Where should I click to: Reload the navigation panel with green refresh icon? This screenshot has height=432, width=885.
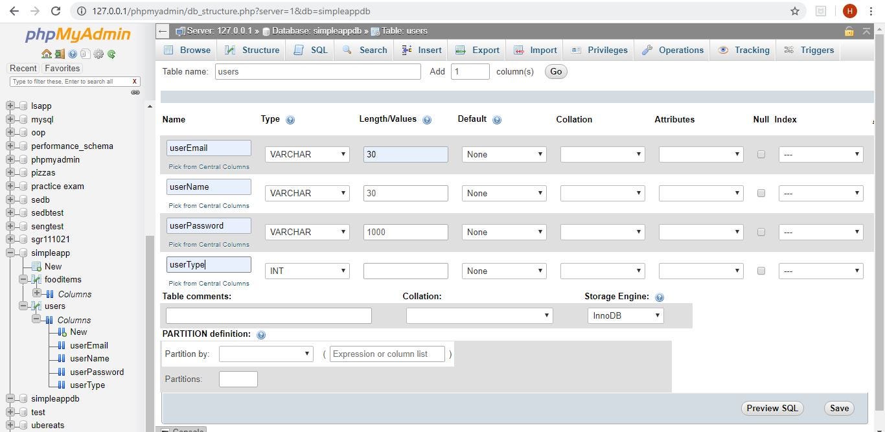tap(111, 54)
